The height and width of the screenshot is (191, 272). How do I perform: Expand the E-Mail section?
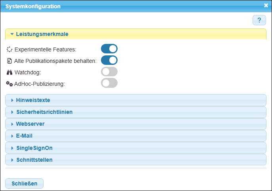[x=136, y=136]
